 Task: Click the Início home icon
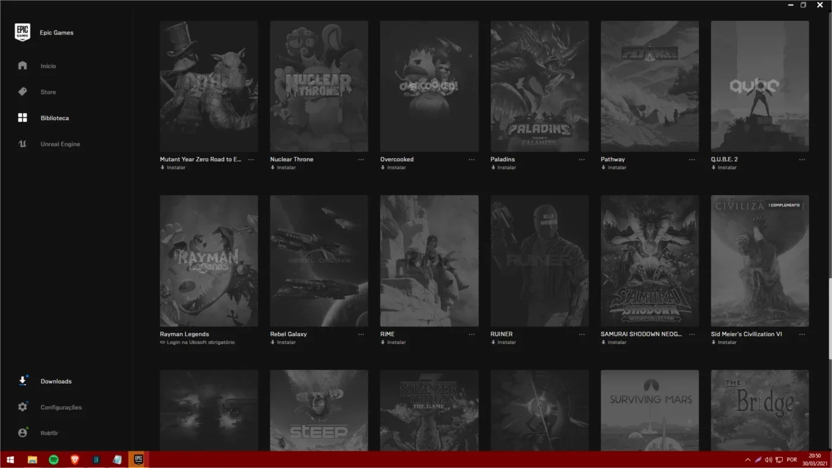23,65
